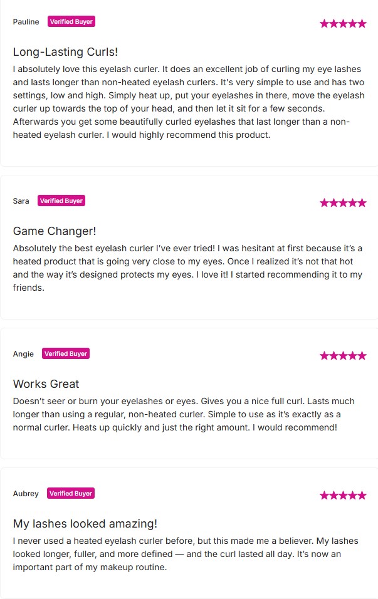Screen dimensions: 378x599
Task: Click the star rating on Sara's review
Action: tap(343, 203)
